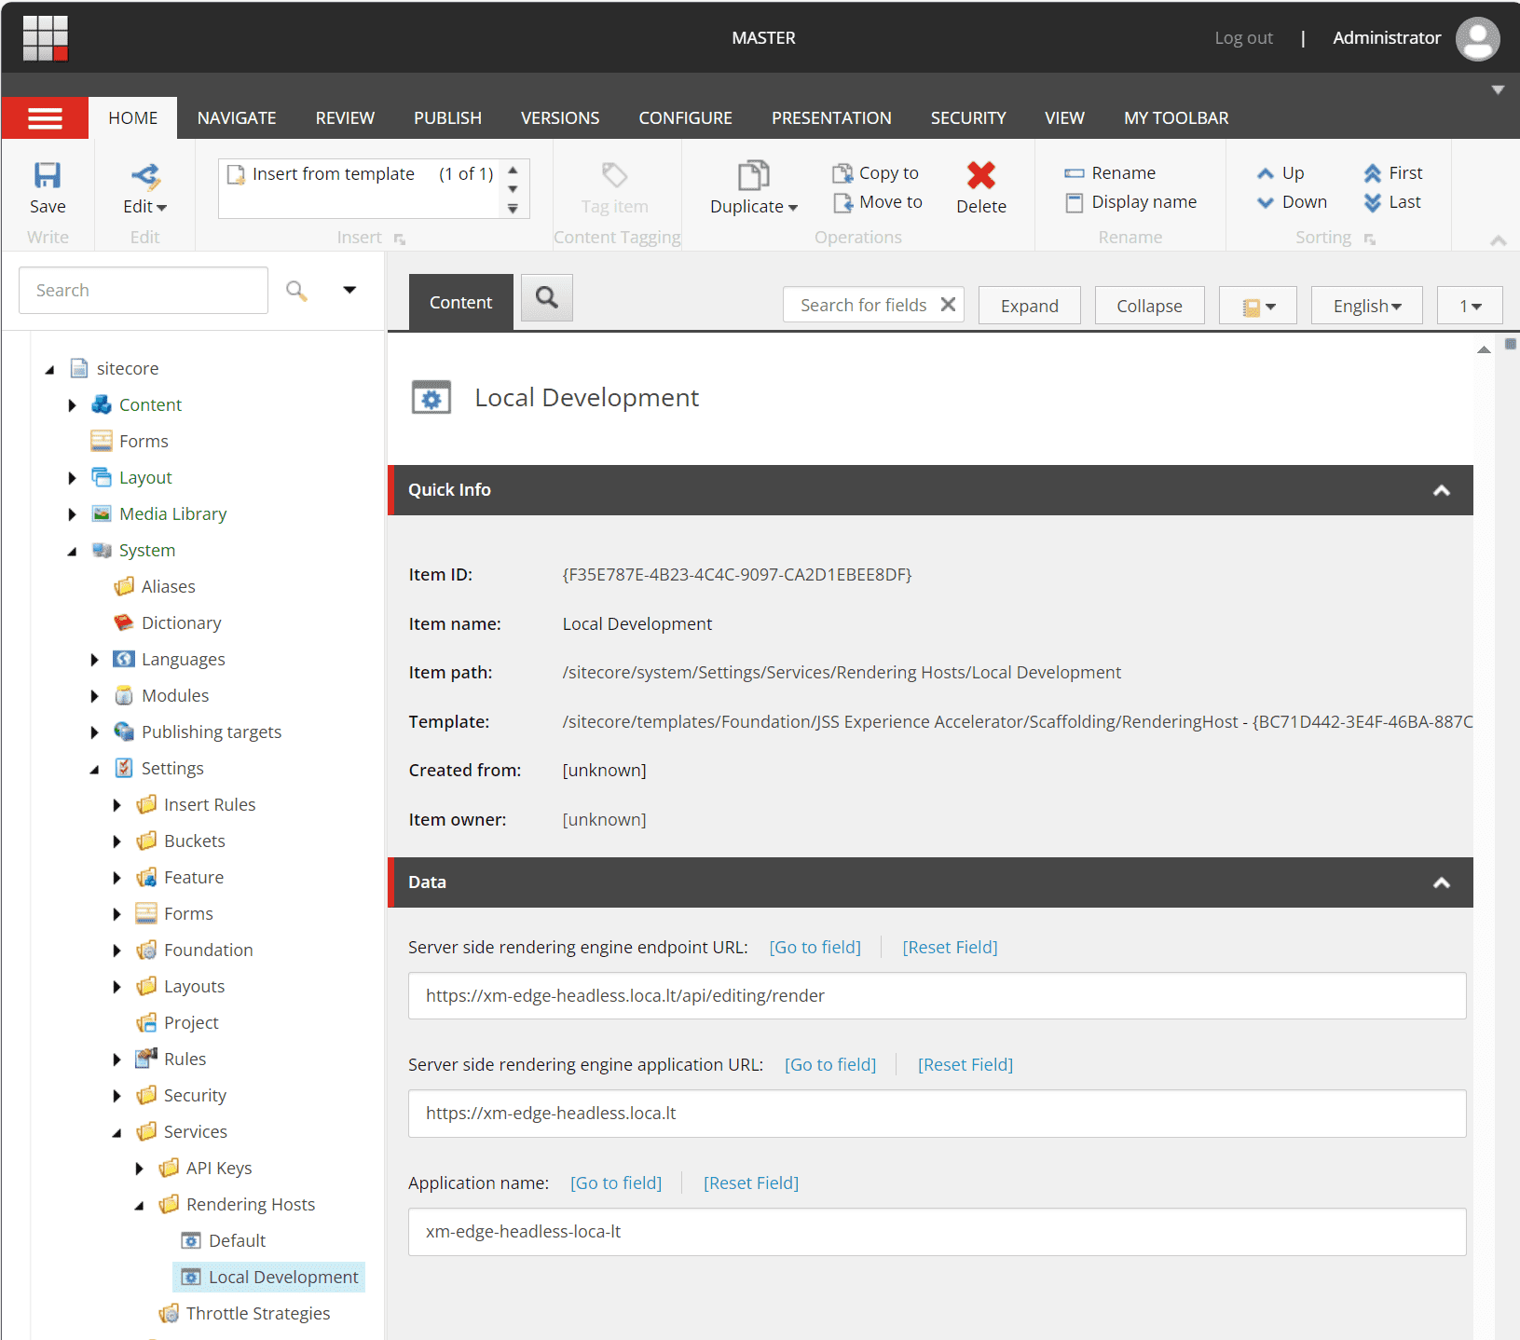This screenshot has width=1520, height=1340.
Task: Expand the Media Library tree node
Action: coord(73,514)
